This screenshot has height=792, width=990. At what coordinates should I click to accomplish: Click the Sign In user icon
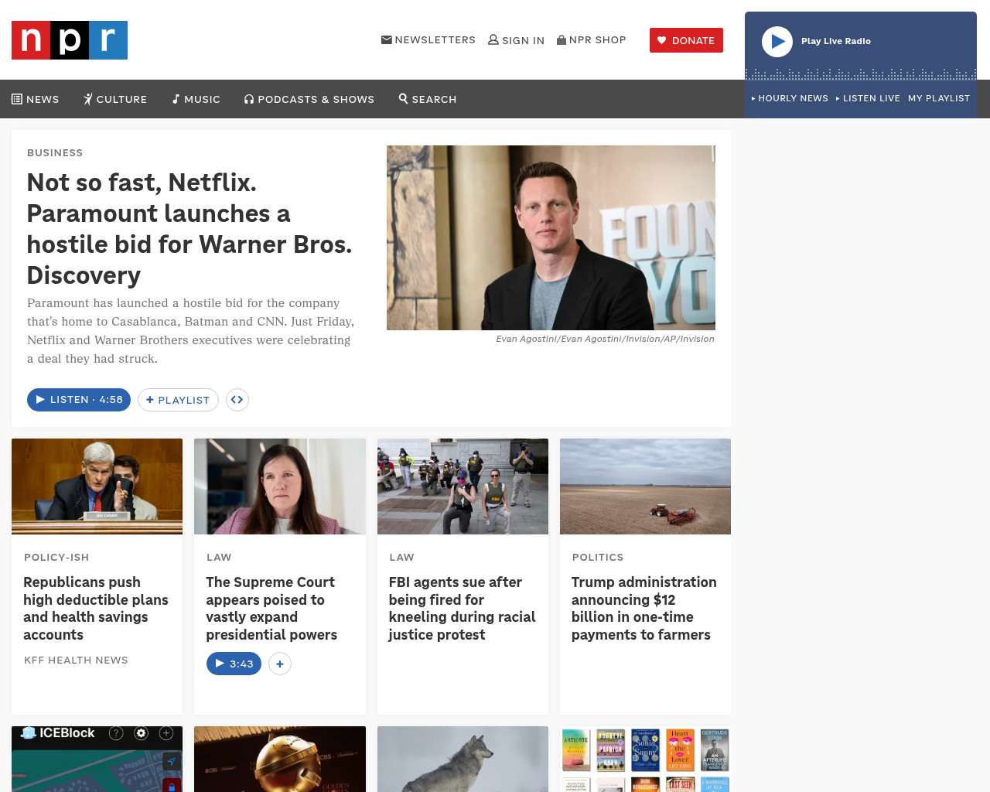[493, 39]
